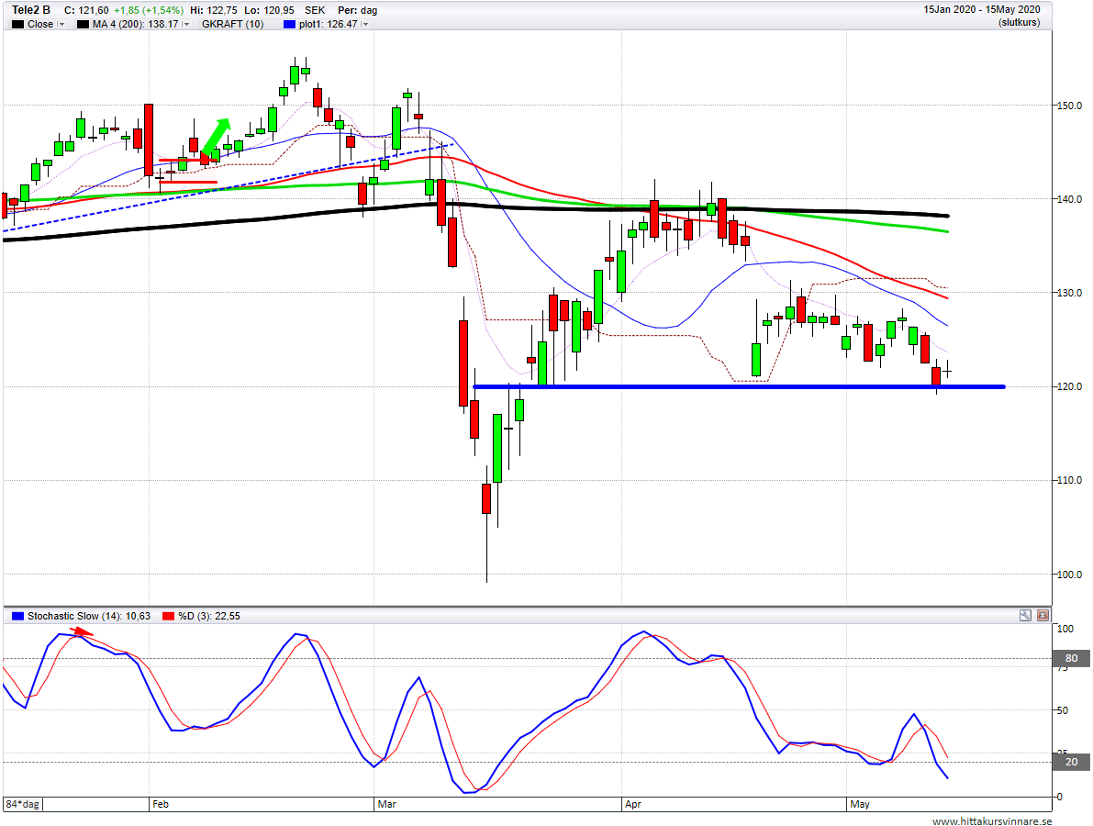
Task: Click the SEK currency label
Action: (315, 10)
